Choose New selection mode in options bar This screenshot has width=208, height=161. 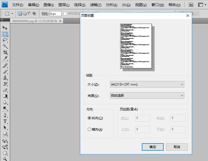(20, 14)
